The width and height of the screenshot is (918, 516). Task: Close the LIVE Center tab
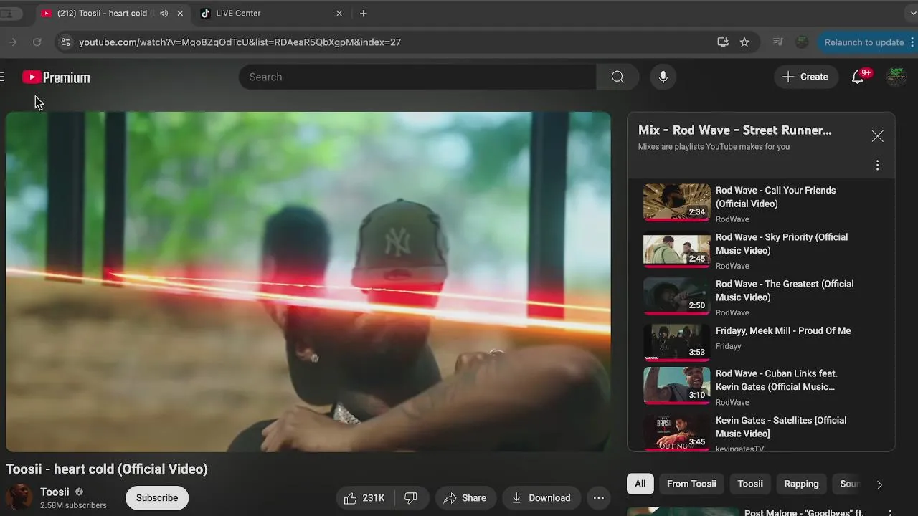[x=339, y=13]
